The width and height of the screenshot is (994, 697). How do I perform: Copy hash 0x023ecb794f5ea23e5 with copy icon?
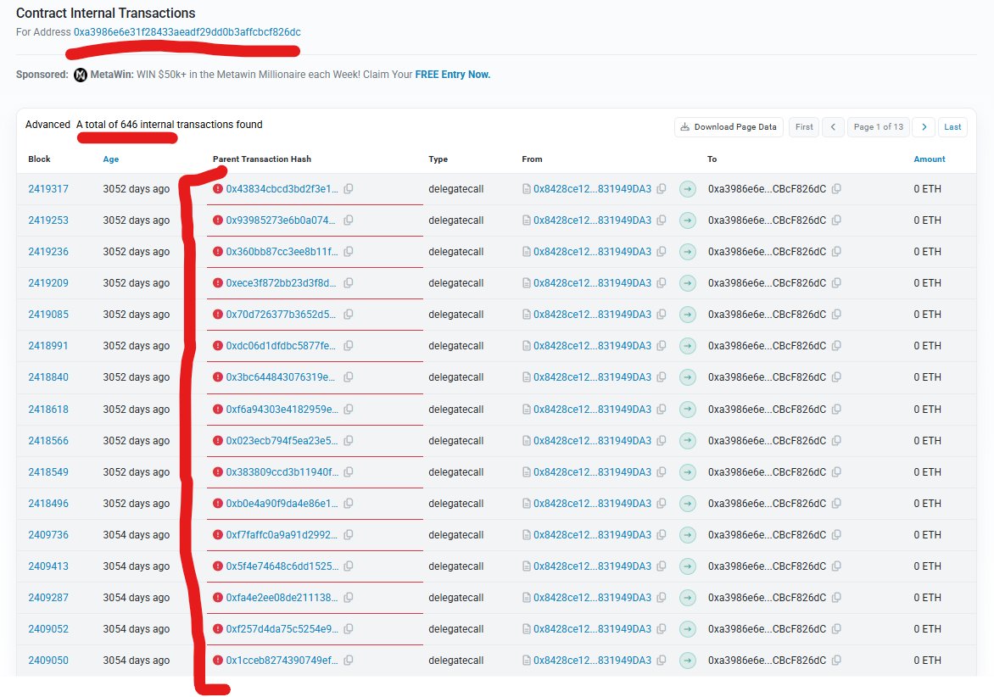[348, 440]
